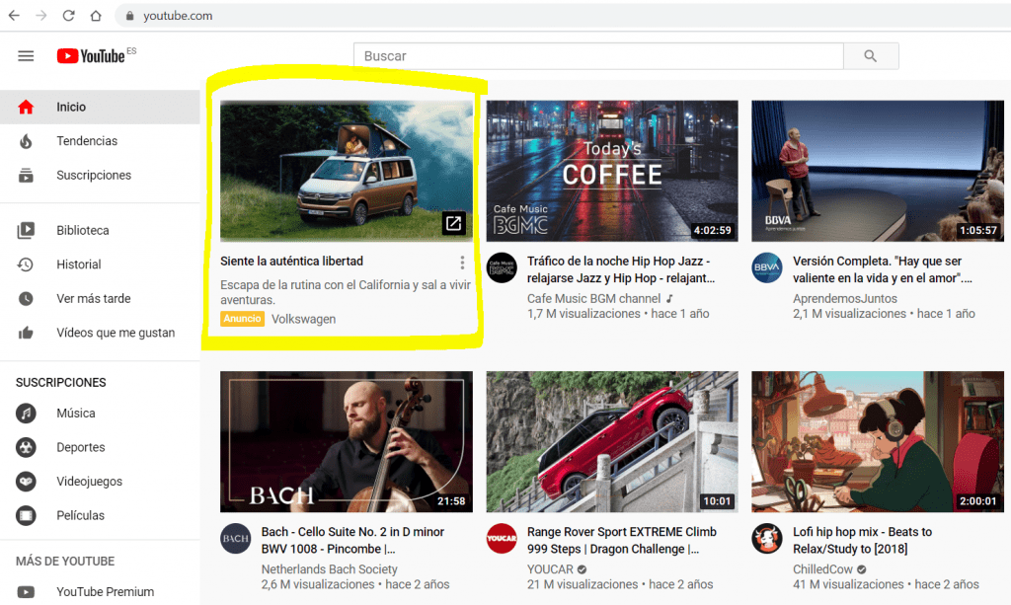Open Tráfico de la noche Hip Hop Jazz title
Image resolution: width=1011 pixels, height=605 pixels.
(621, 269)
